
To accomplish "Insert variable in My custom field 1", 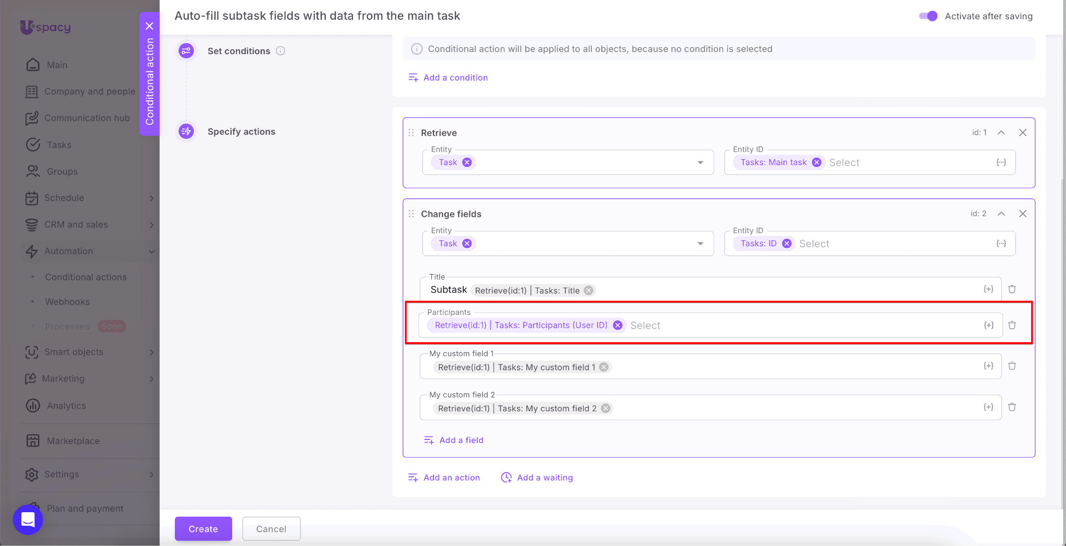I will click(x=988, y=366).
